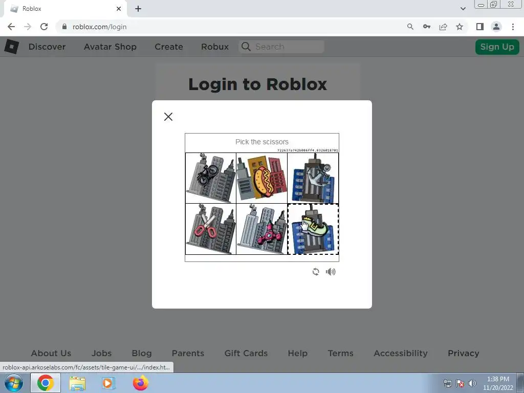Select the scissors image tile
This screenshot has width=524, height=393.
(211, 229)
